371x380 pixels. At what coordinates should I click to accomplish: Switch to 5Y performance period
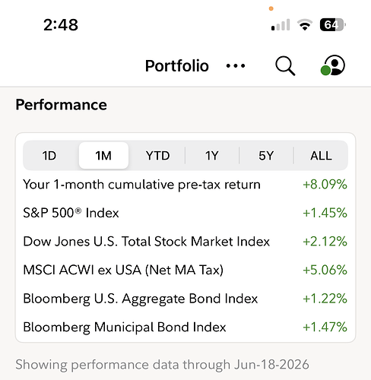[266, 156]
